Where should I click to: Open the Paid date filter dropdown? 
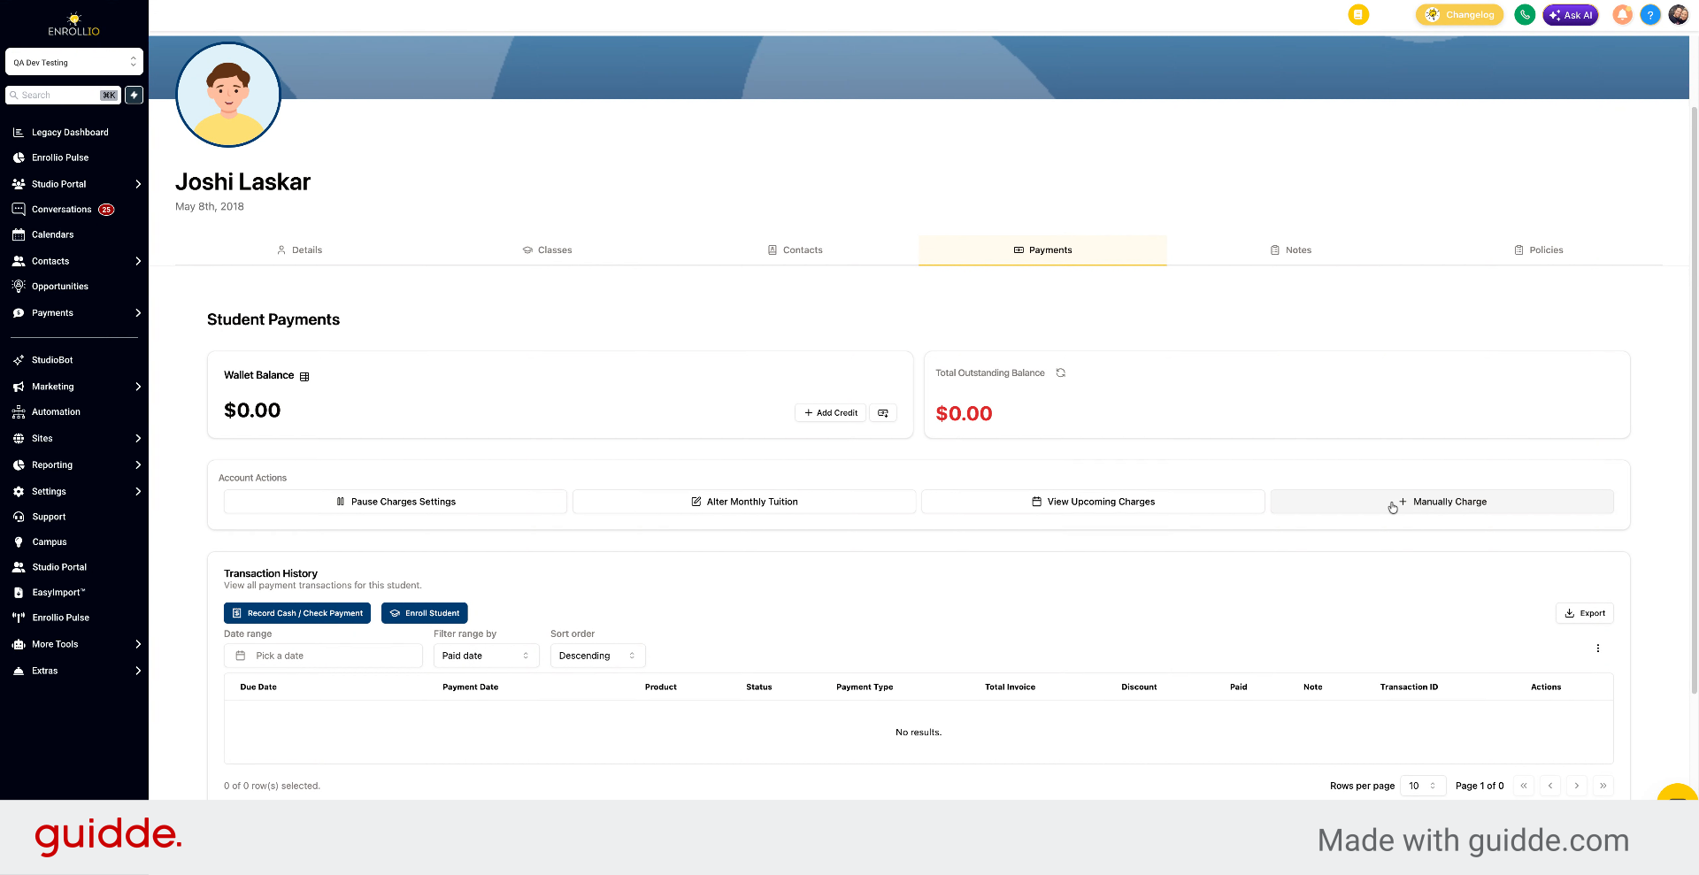click(x=486, y=656)
